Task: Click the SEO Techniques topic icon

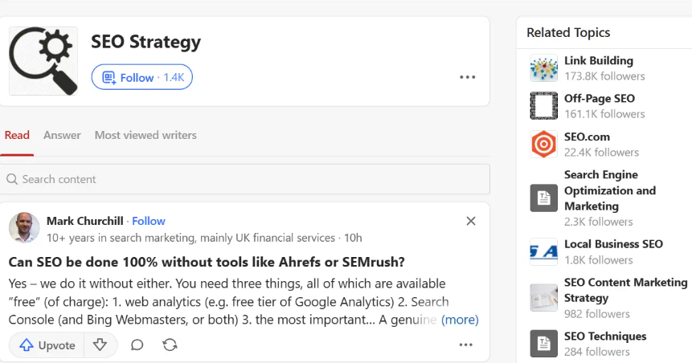Action: pos(544,344)
